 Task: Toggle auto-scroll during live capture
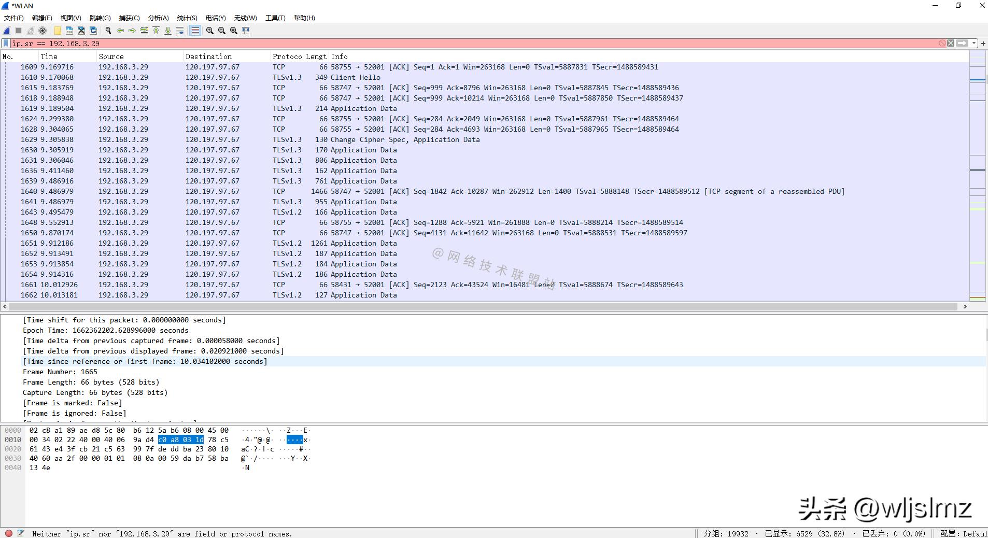[180, 31]
